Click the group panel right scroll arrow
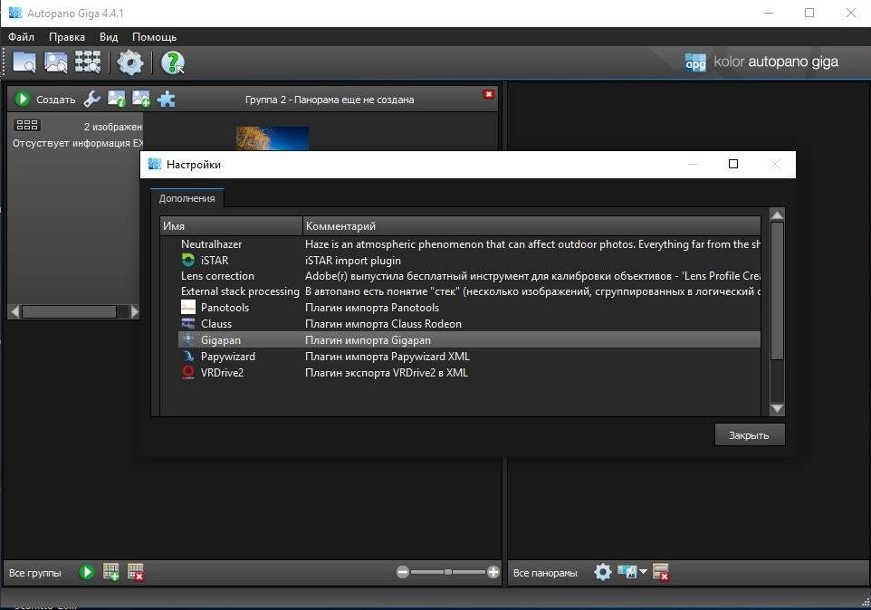Screen dimensions: 871x610 134,311
